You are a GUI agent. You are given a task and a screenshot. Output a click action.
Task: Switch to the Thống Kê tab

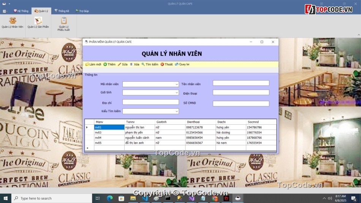point(62,11)
